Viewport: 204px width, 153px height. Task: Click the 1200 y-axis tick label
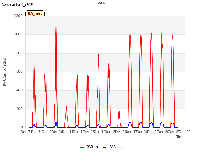pyautogui.click(x=18, y=16)
